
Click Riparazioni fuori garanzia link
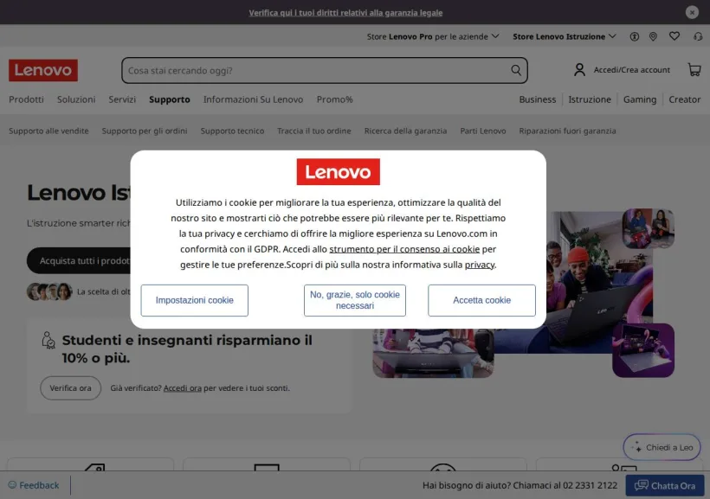click(567, 131)
